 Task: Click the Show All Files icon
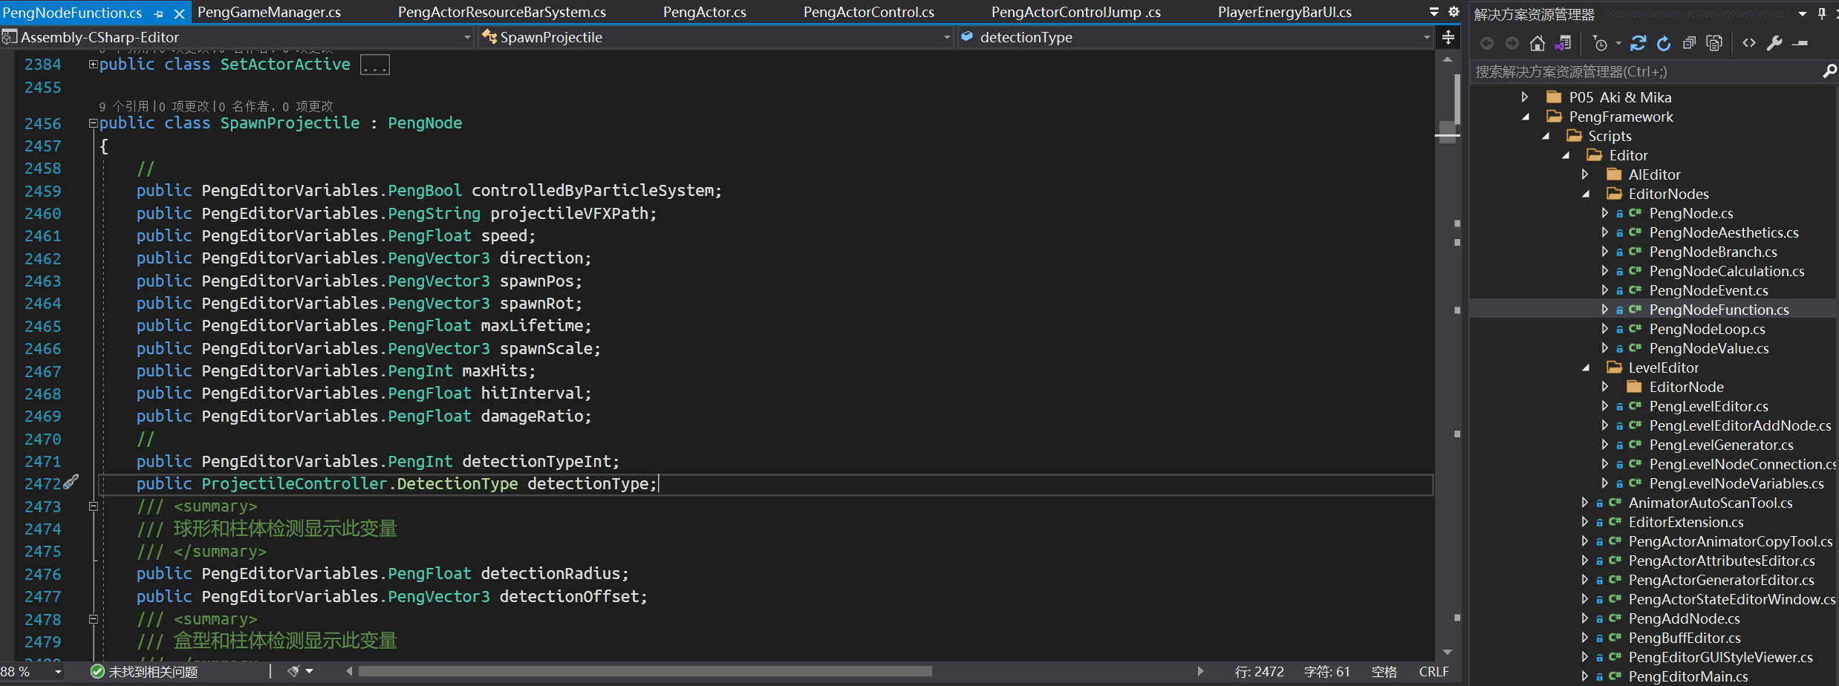tap(1714, 44)
